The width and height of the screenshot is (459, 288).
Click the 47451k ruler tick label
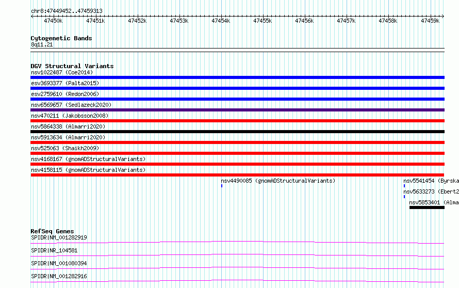[x=95, y=21]
